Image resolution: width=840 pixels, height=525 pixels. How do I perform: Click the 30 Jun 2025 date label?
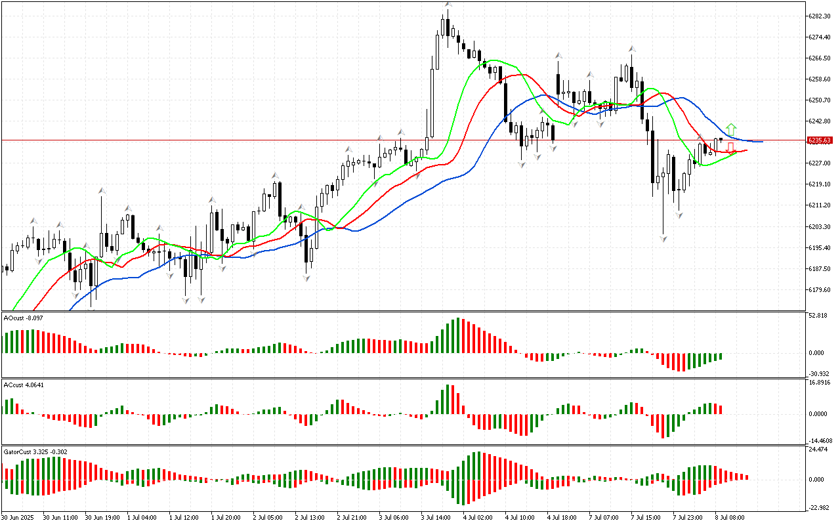pos(18,517)
